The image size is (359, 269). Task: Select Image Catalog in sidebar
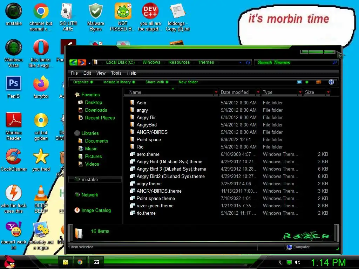point(93,210)
